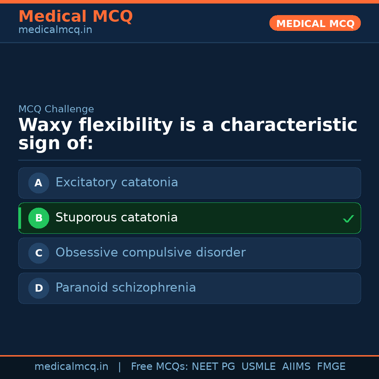Click the large "Medical MCQ" header title
379x379 pixels.
point(75,16)
